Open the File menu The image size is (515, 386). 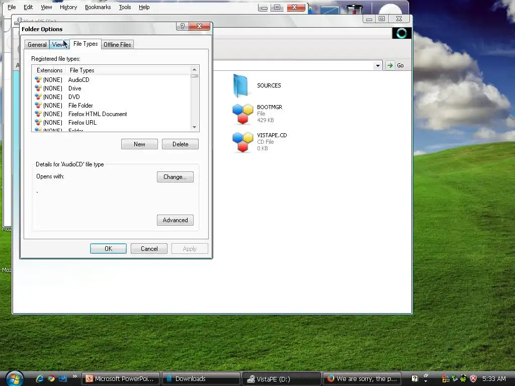point(12,7)
